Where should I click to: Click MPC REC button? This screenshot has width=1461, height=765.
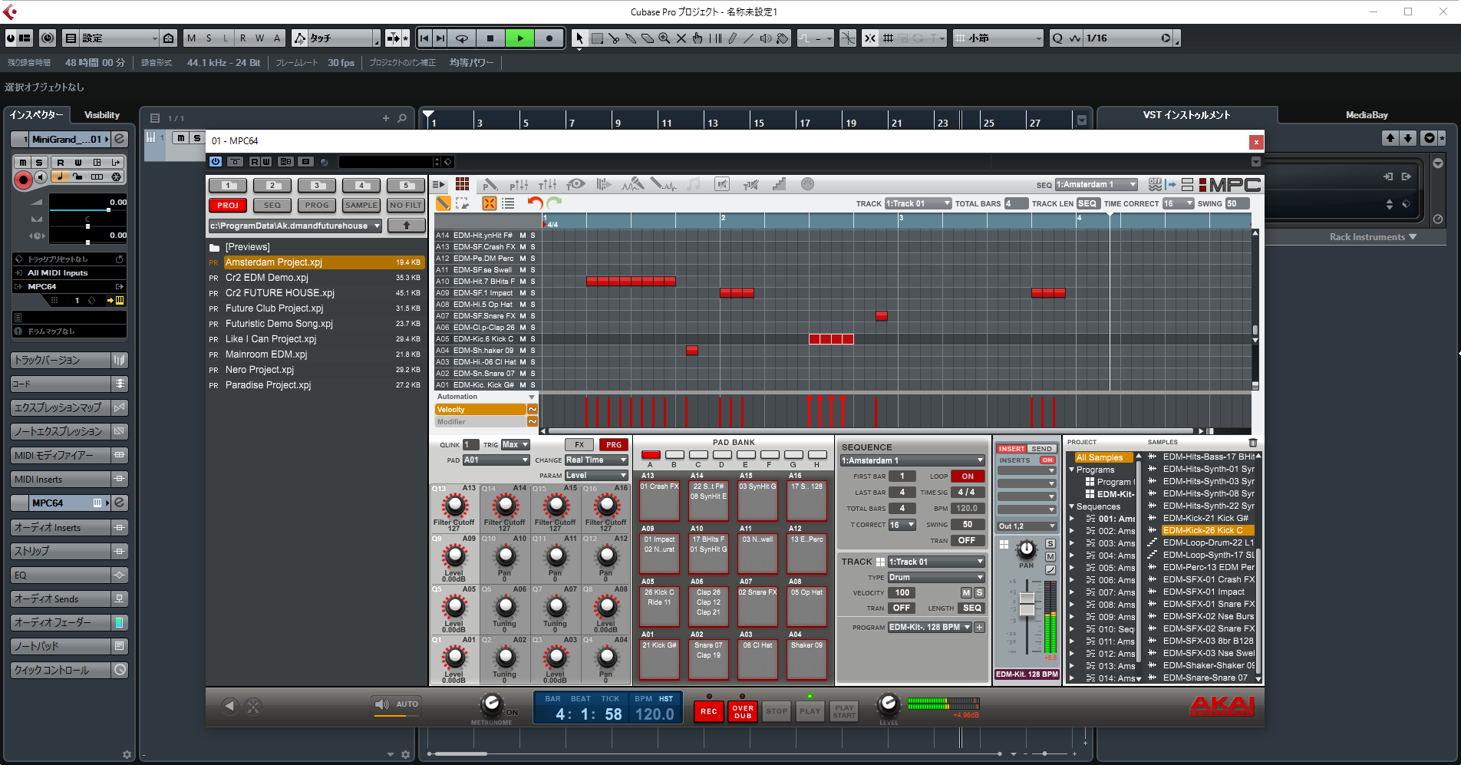[709, 711]
